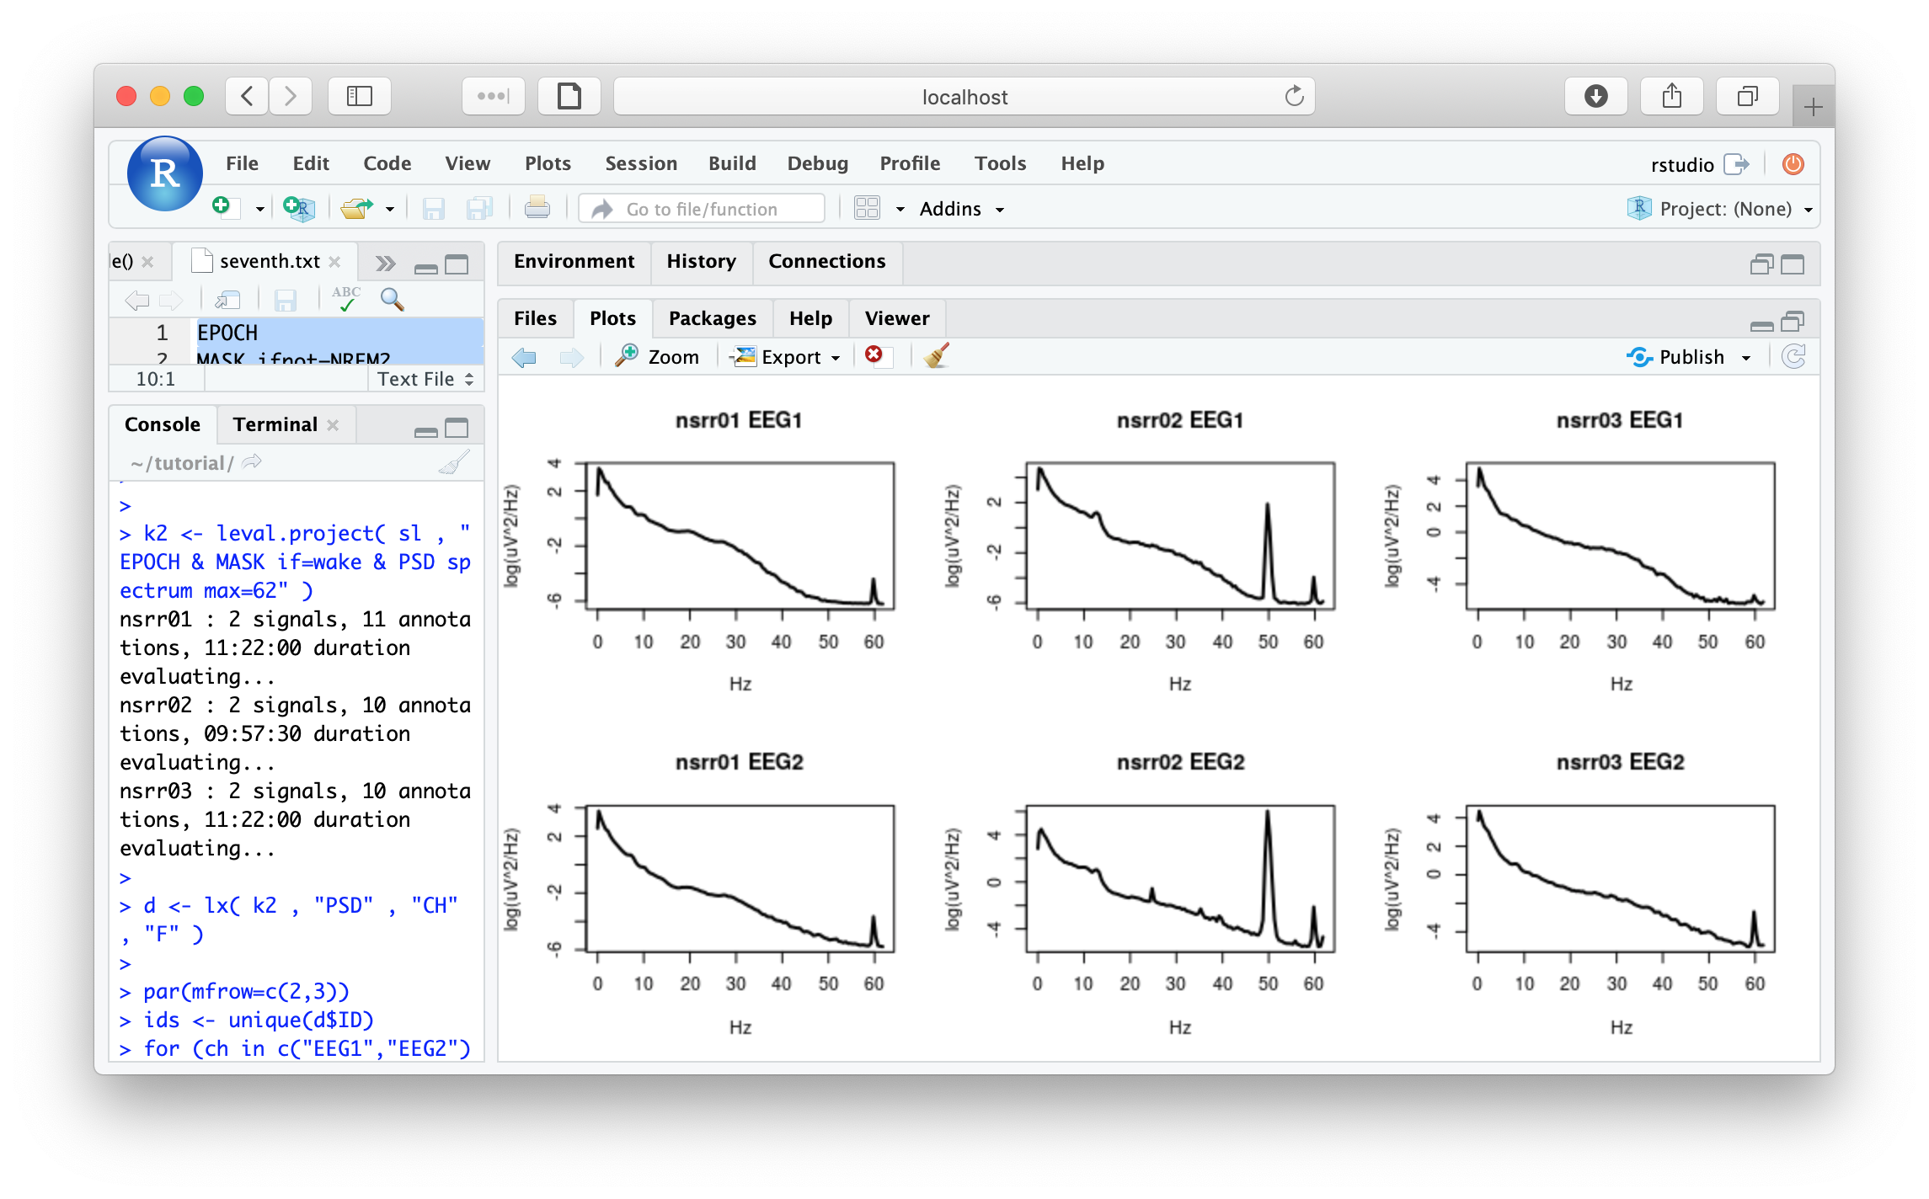Open Text File type selector
Image resolution: width=1929 pixels, height=1199 pixels.
(425, 379)
